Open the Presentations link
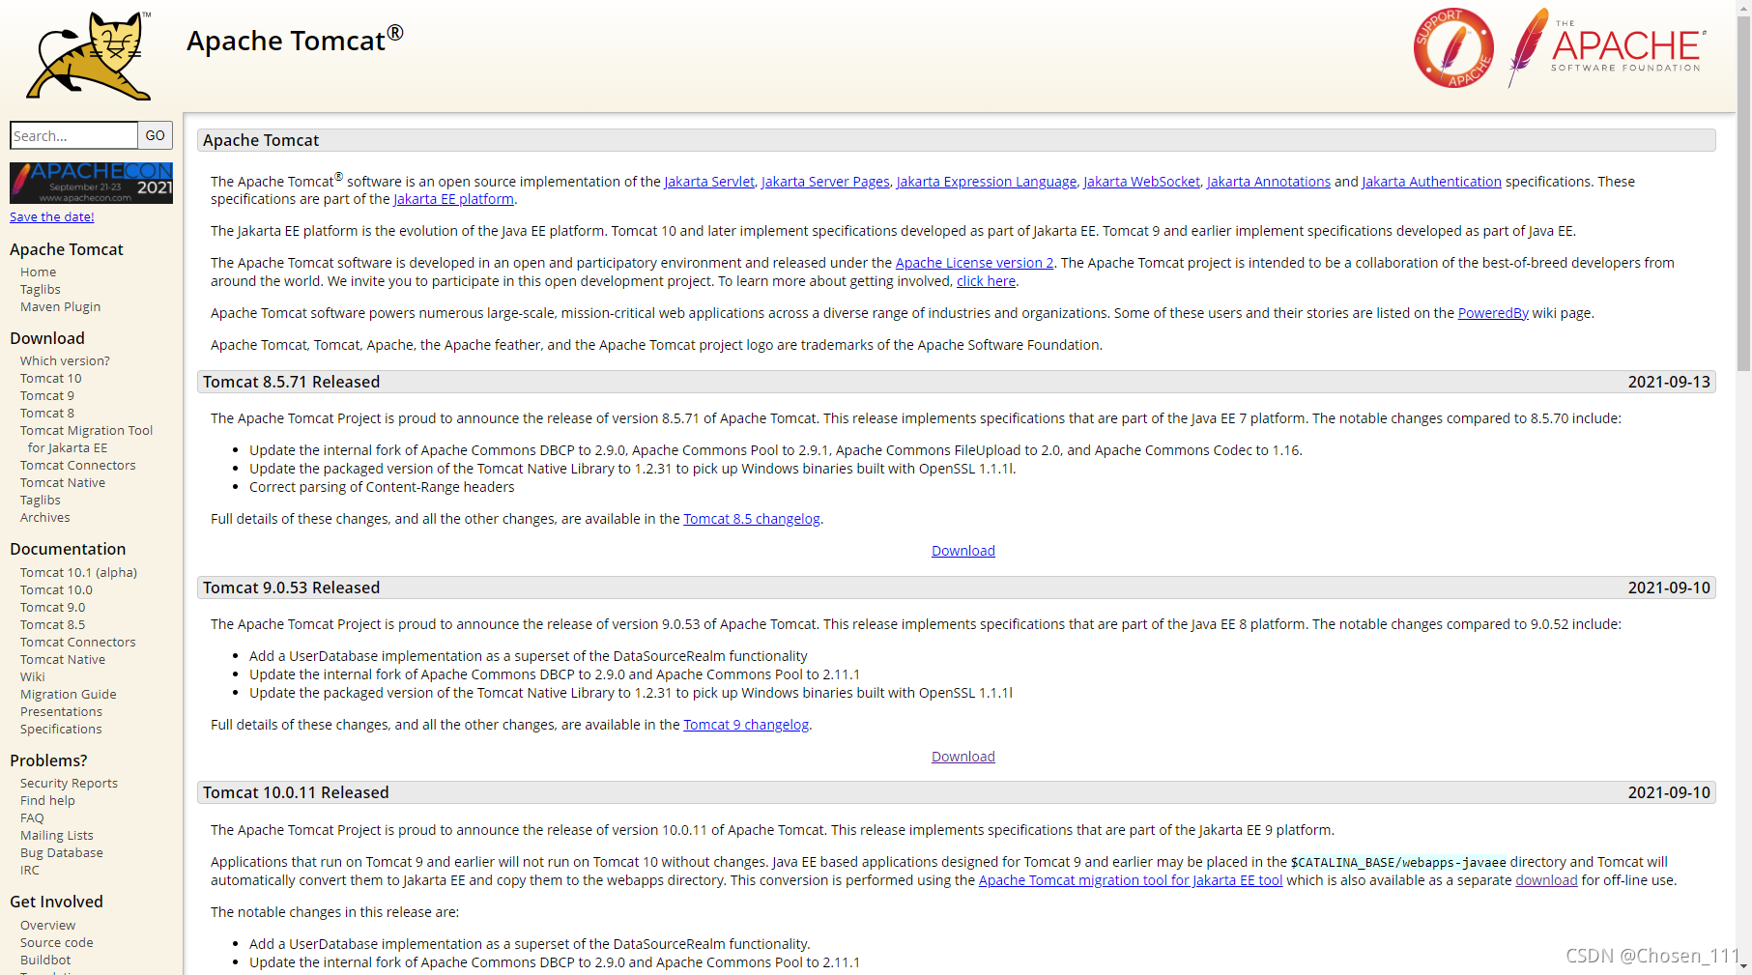 tap(61, 712)
